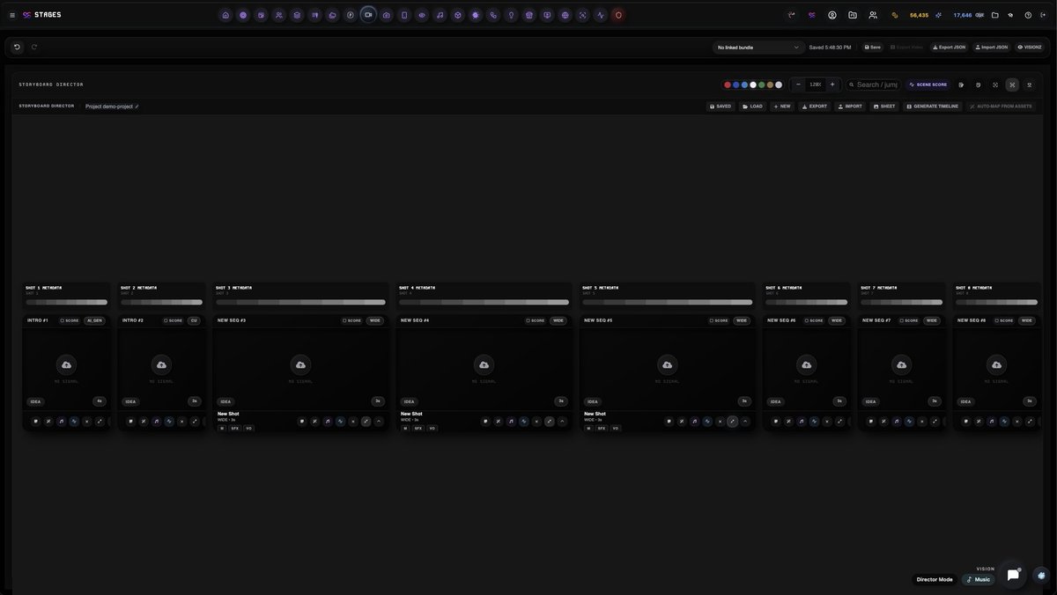Open the home icon in top navigation
Screen dimensions: 1057x595
225,15
